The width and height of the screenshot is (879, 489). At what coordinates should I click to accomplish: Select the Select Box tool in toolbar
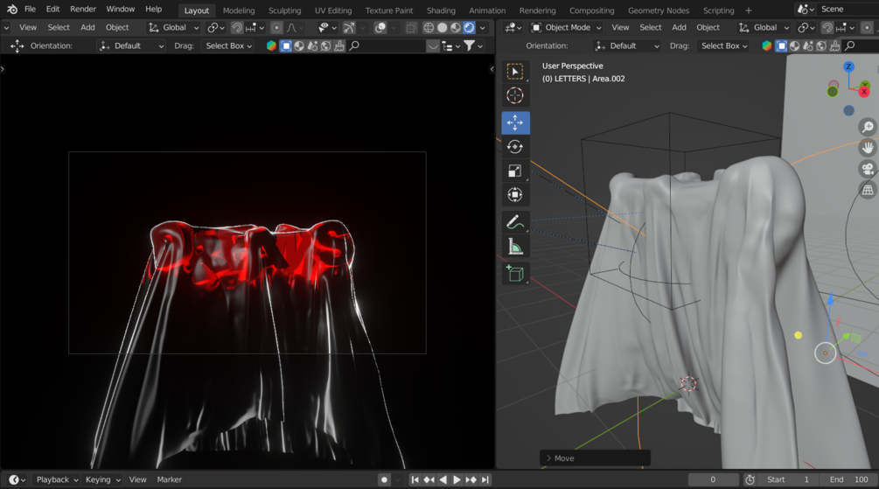515,72
